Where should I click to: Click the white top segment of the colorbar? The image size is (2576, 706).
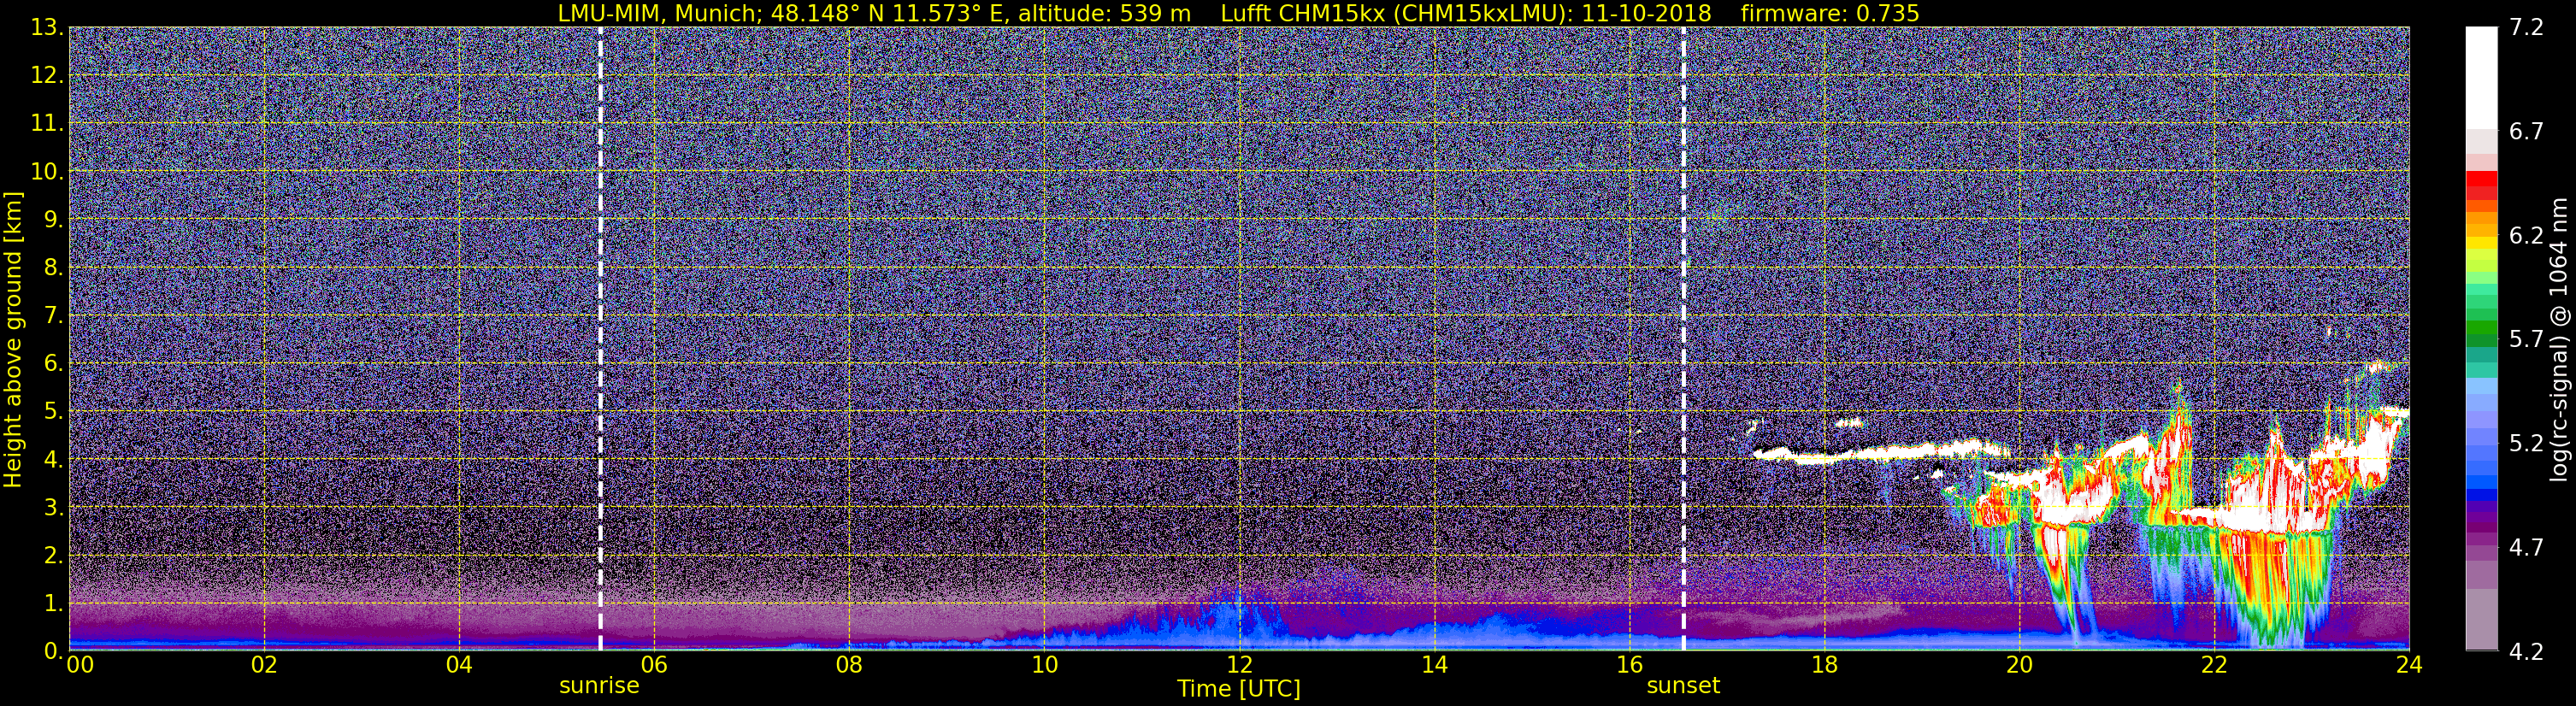pyautogui.click(x=2481, y=78)
